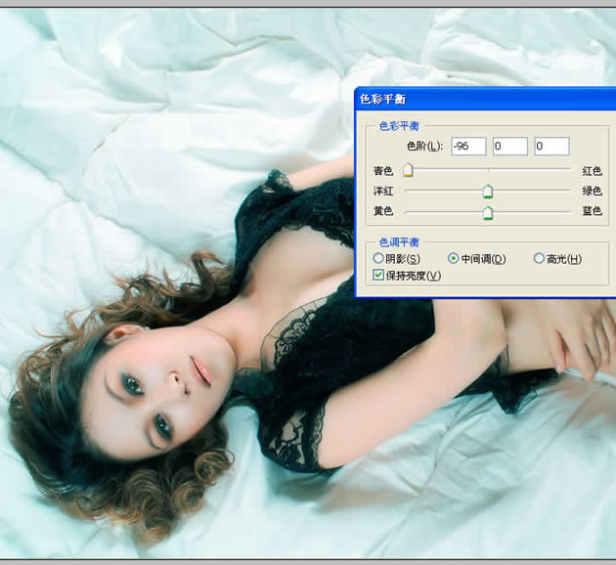Image resolution: width=616 pixels, height=565 pixels.
Task: Click the 色彩平衡 dialog title bar
Action: point(485,99)
